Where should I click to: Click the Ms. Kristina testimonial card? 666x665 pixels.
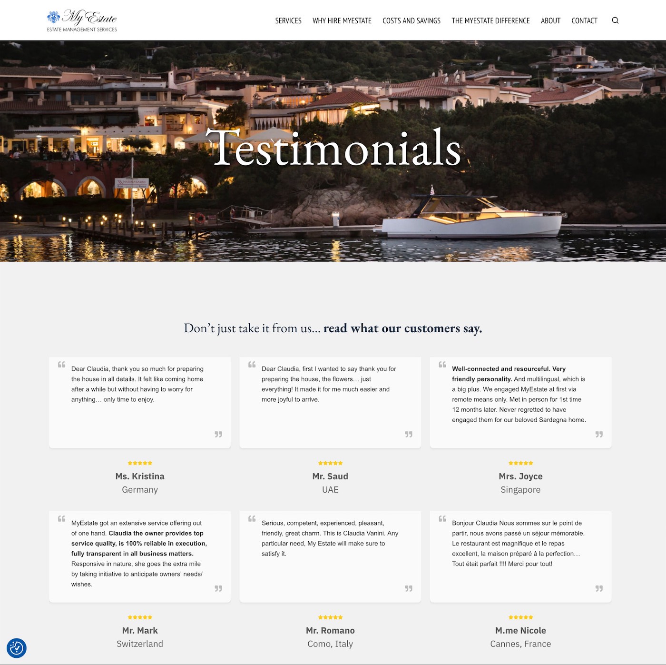(140, 402)
